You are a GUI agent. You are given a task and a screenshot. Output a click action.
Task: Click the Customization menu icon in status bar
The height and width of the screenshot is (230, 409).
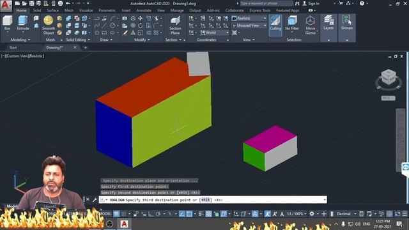click(x=405, y=214)
